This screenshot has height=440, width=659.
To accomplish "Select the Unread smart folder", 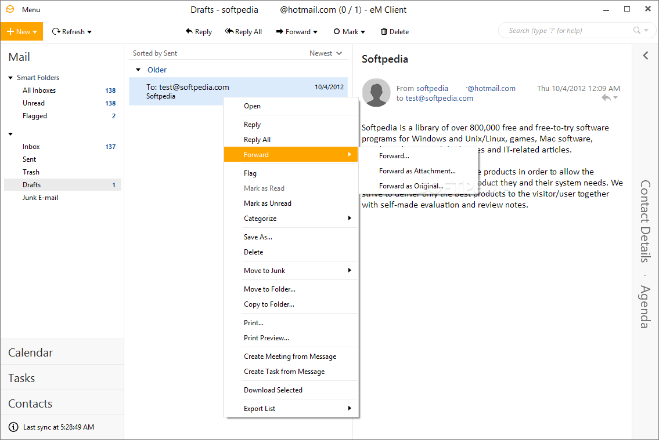I will (63, 103).
